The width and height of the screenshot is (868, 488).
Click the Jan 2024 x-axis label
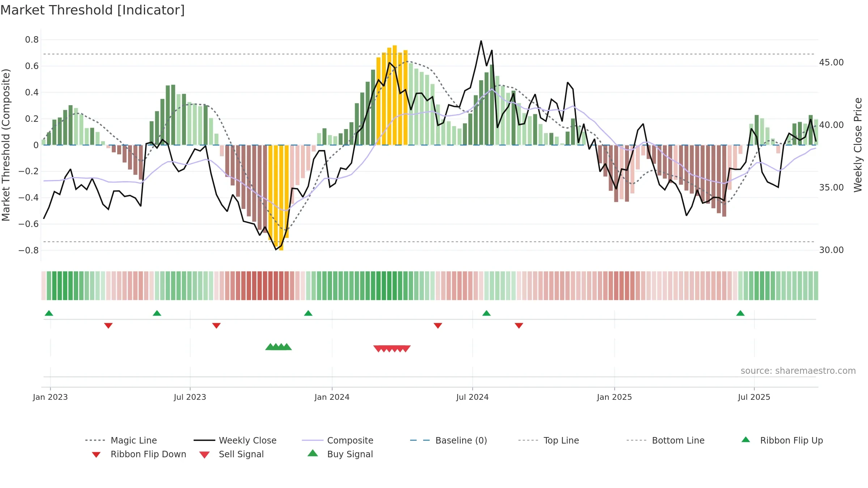coord(332,397)
